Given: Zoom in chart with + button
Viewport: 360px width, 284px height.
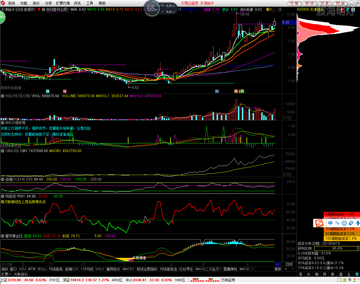Looking at the screenshot, I should pyautogui.click(x=286, y=269).
